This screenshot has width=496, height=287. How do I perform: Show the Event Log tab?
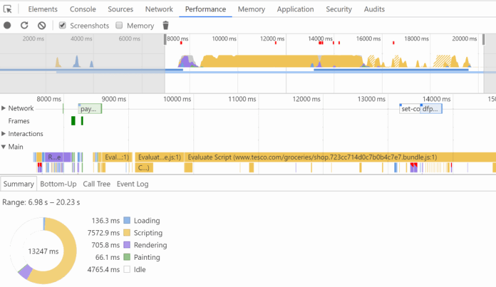(x=133, y=184)
